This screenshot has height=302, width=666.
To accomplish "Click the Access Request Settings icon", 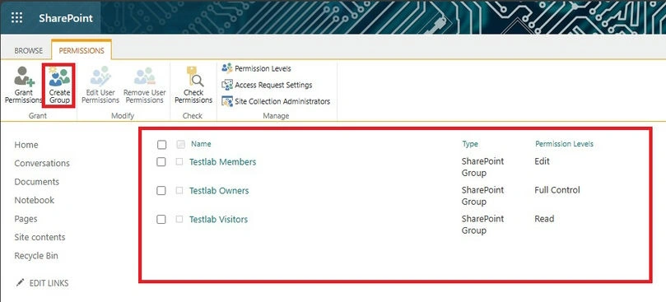I will pos(227,85).
